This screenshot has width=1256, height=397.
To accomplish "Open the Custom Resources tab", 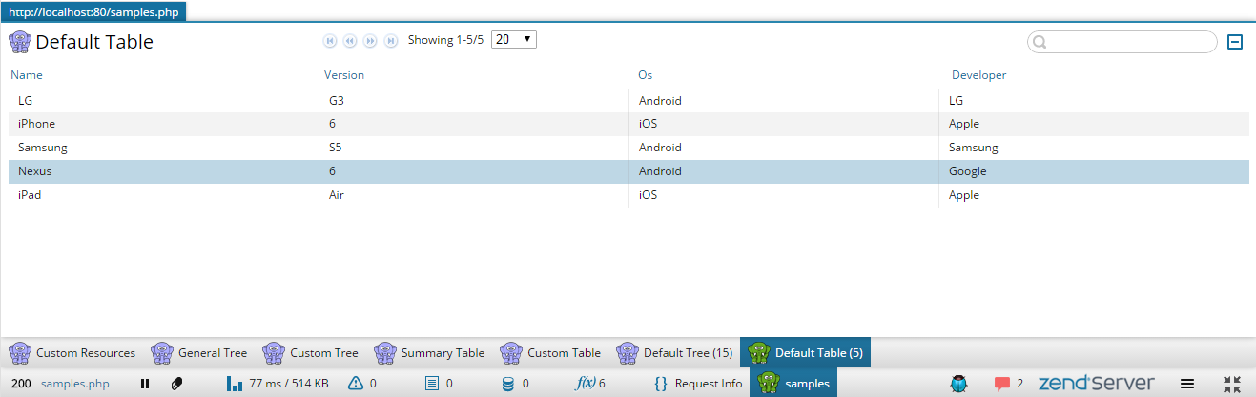I will tap(72, 353).
